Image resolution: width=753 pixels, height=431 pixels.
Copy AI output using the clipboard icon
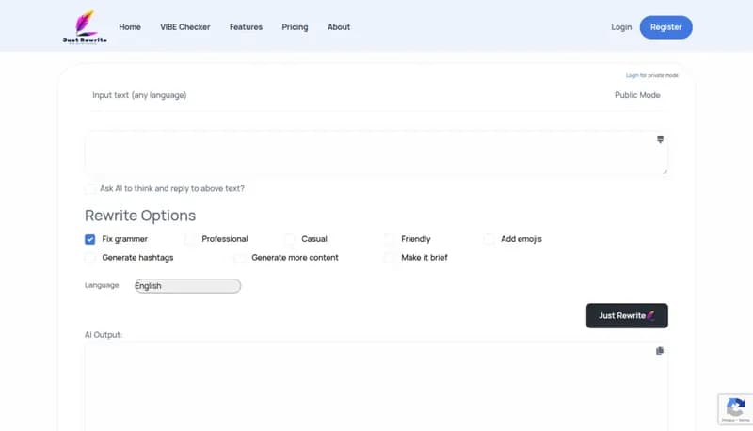[660, 351]
